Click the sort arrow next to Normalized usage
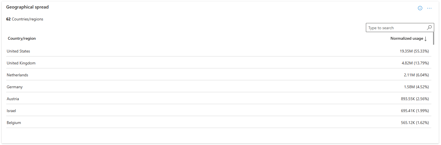The image size is (441, 145). pyautogui.click(x=426, y=39)
